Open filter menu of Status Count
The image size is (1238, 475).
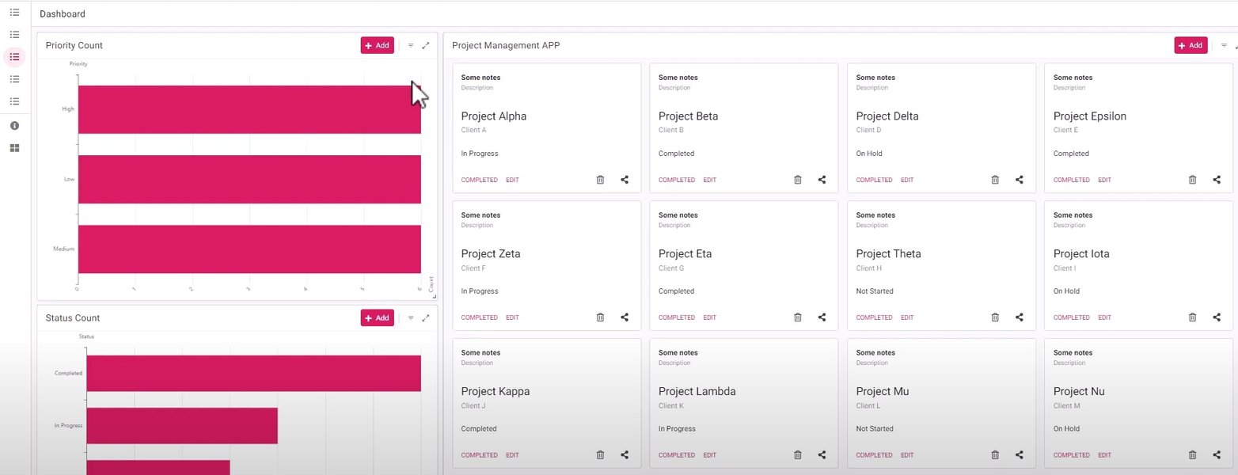point(411,318)
